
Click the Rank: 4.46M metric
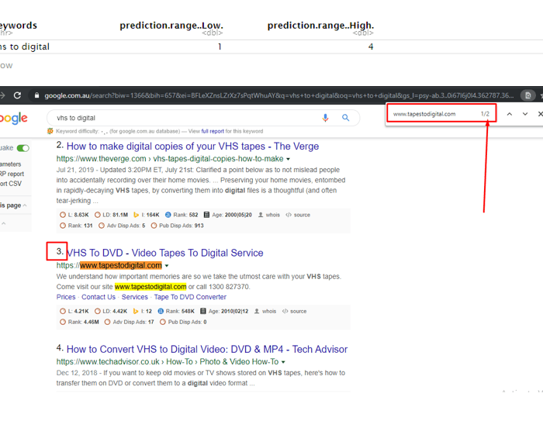[79, 322]
